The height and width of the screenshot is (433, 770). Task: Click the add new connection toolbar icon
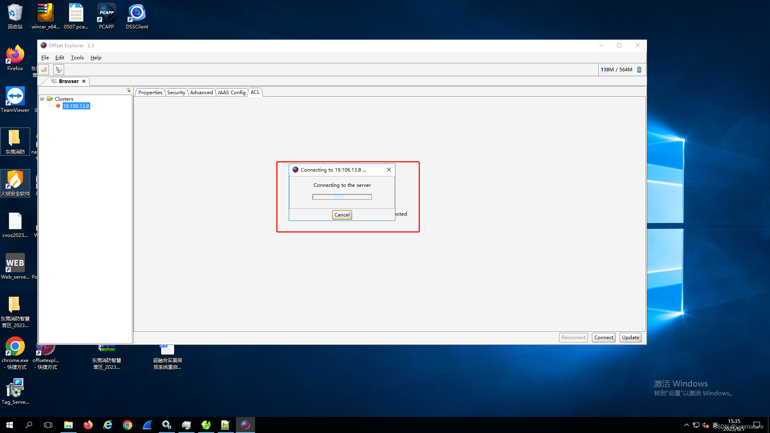point(44,70)
